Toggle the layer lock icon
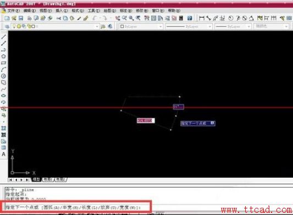The width and height of the screenshot is (293, 215). 29,26
